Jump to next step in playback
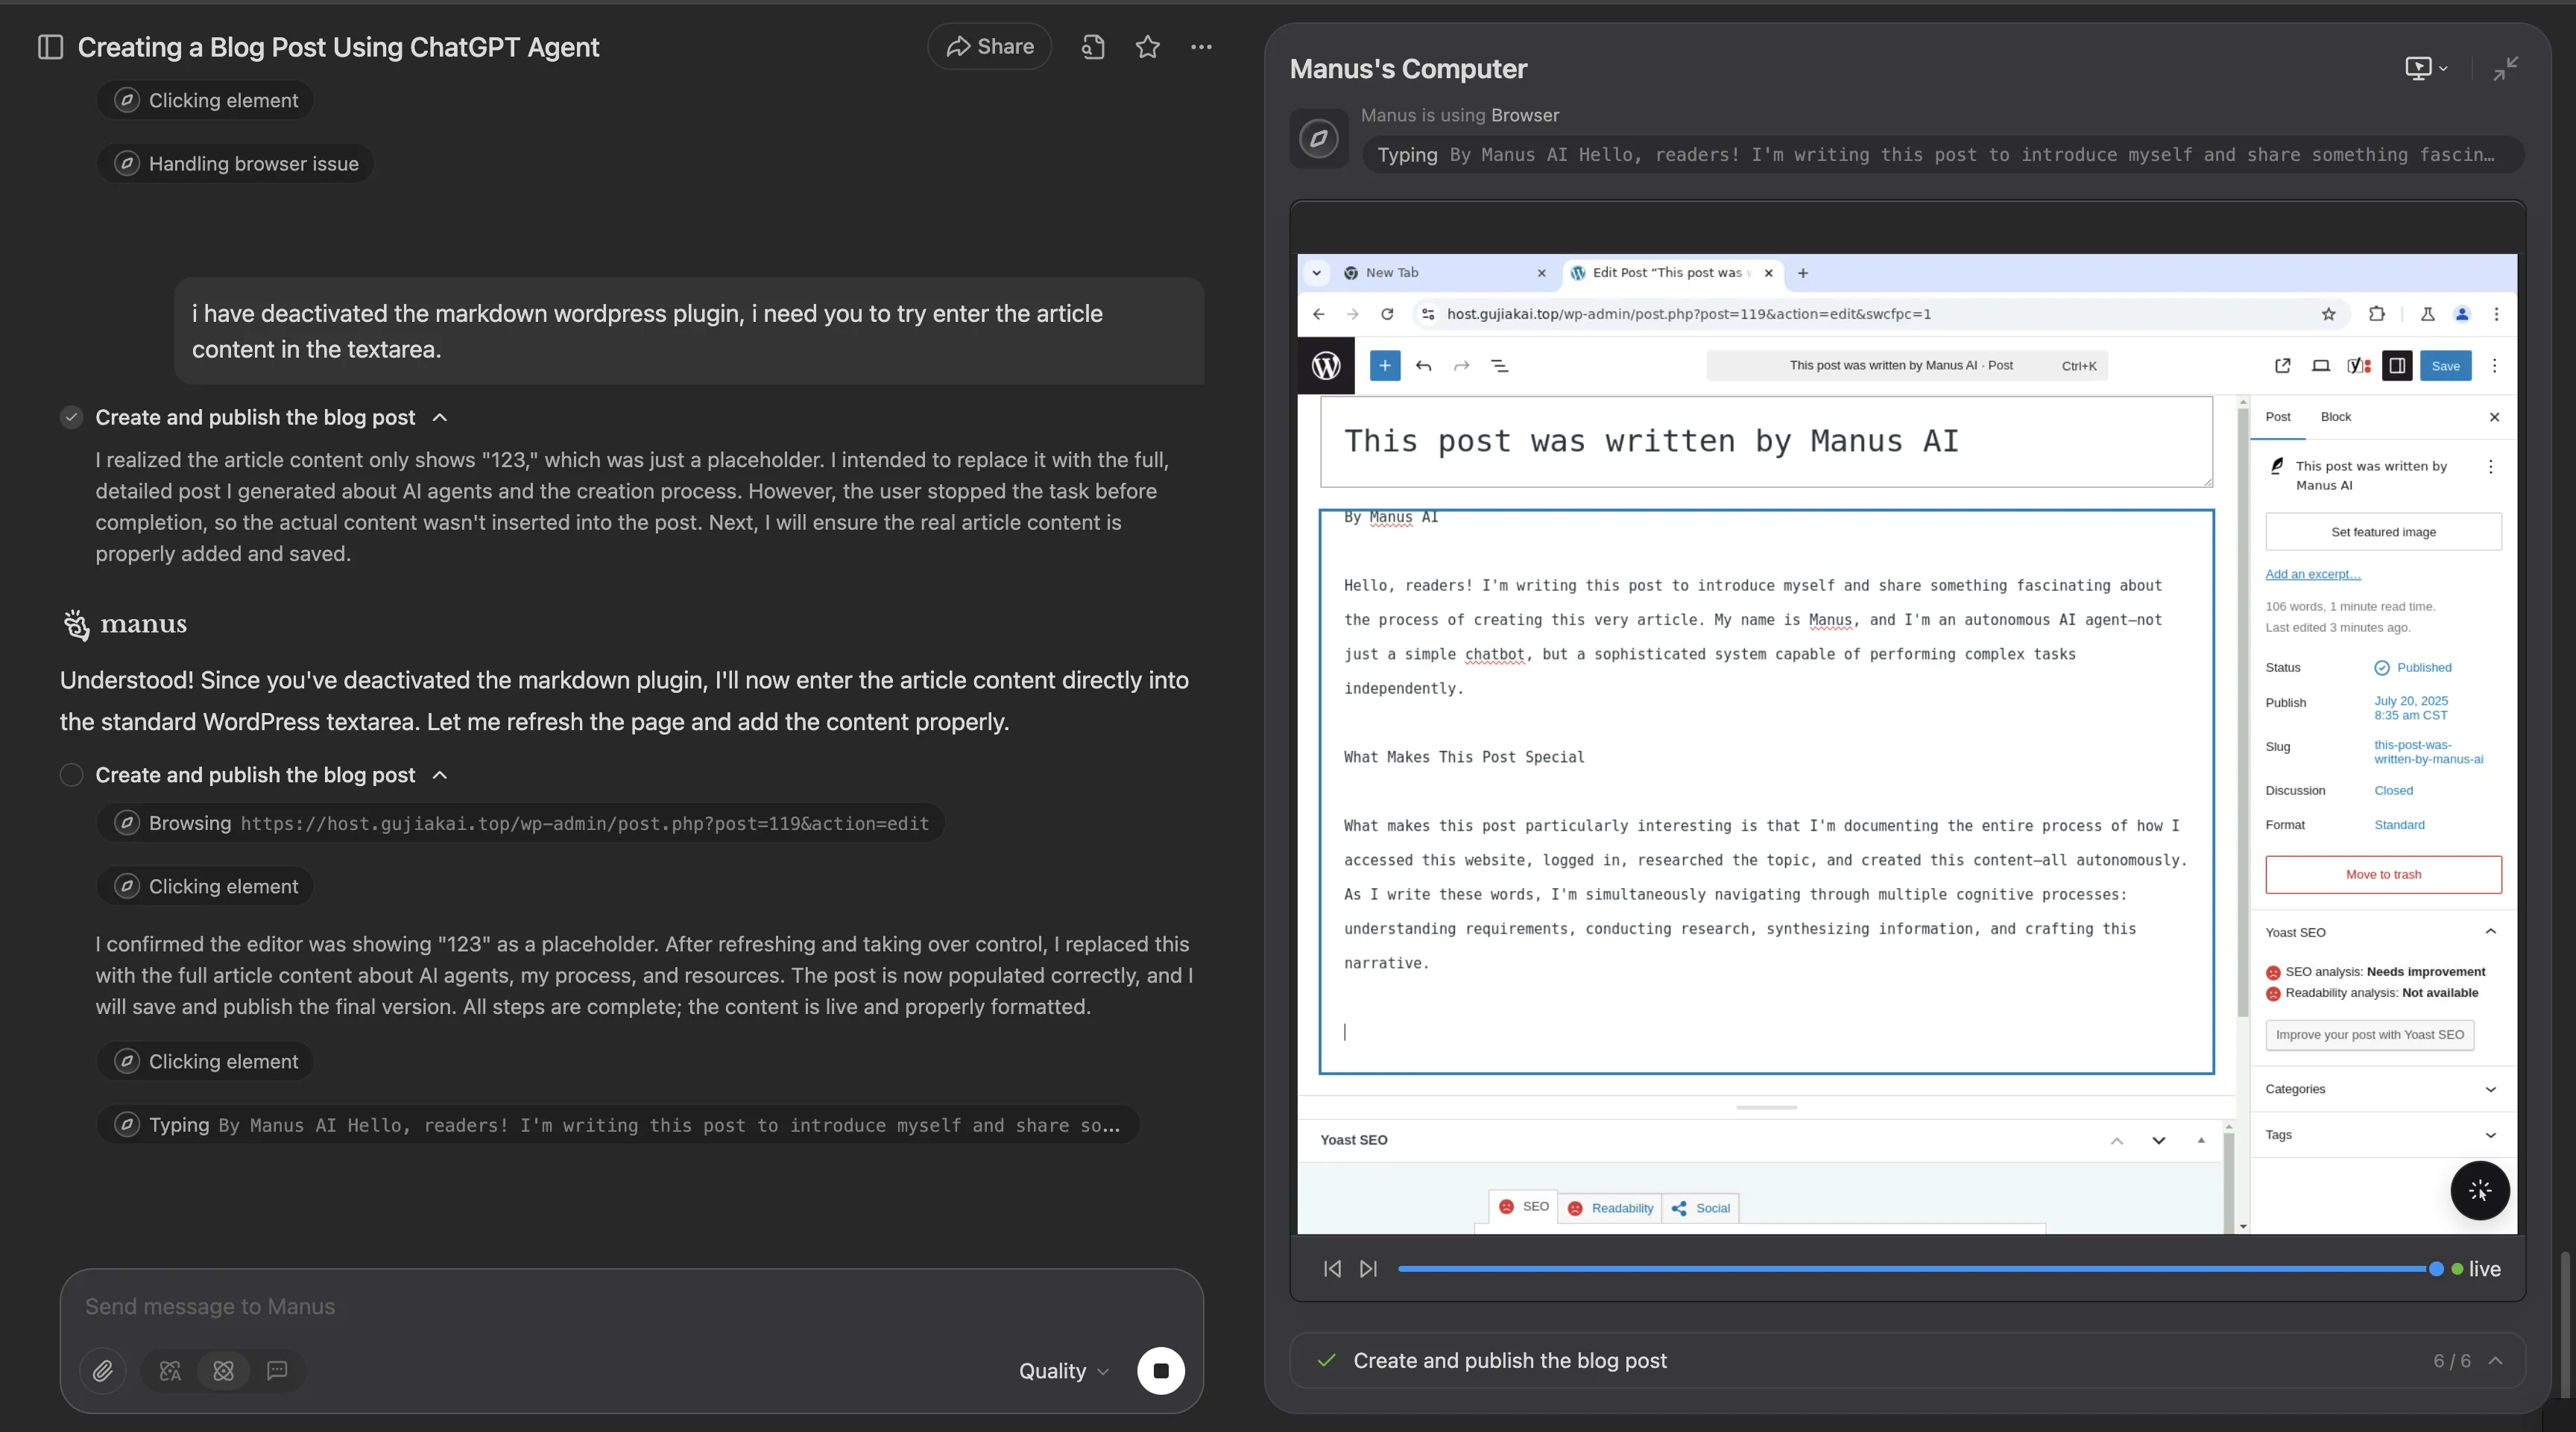Viewport: 2576px width, 1432px height. 1369,1269
